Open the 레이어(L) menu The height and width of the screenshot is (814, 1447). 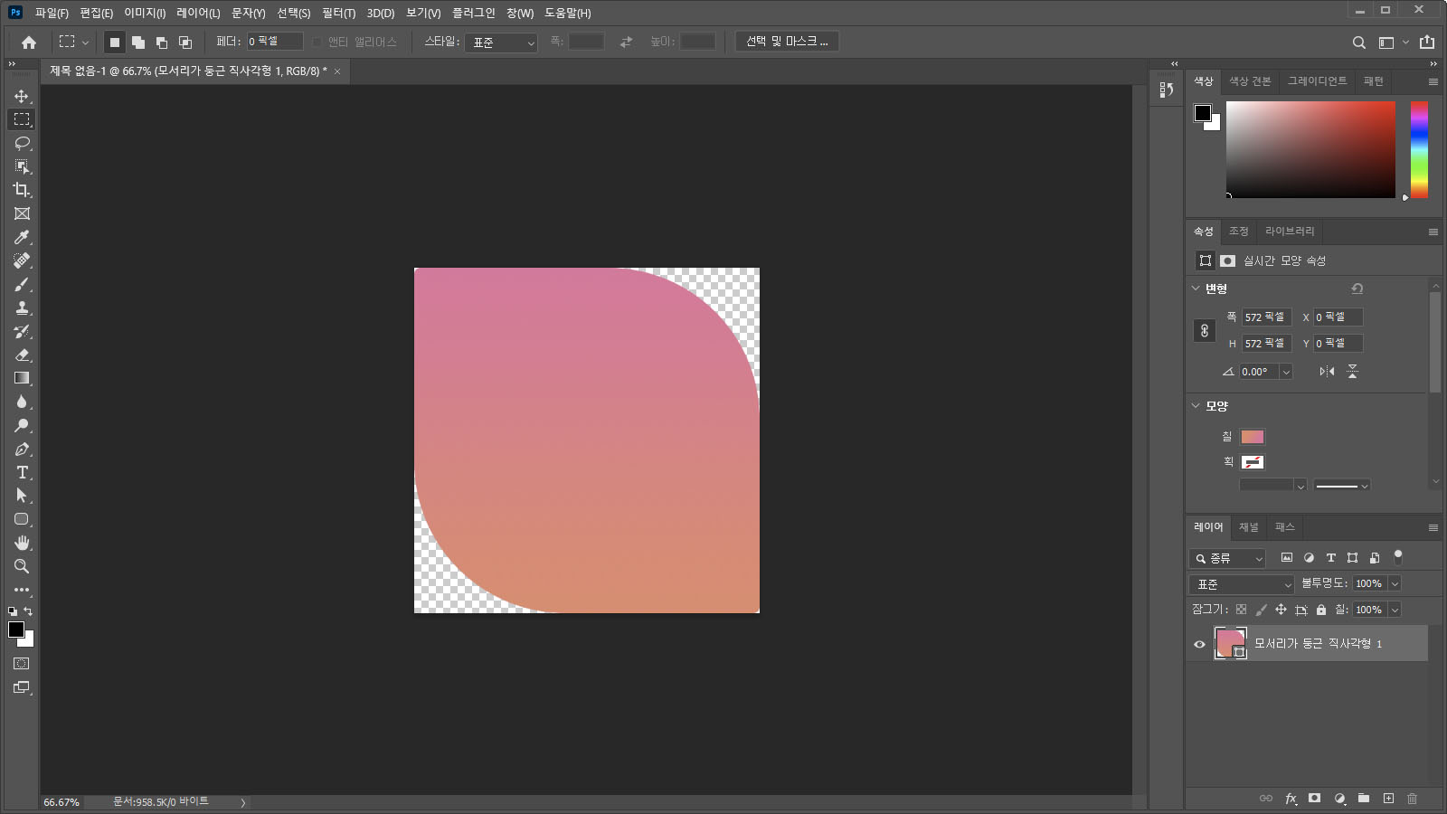[x=198, y=13]
